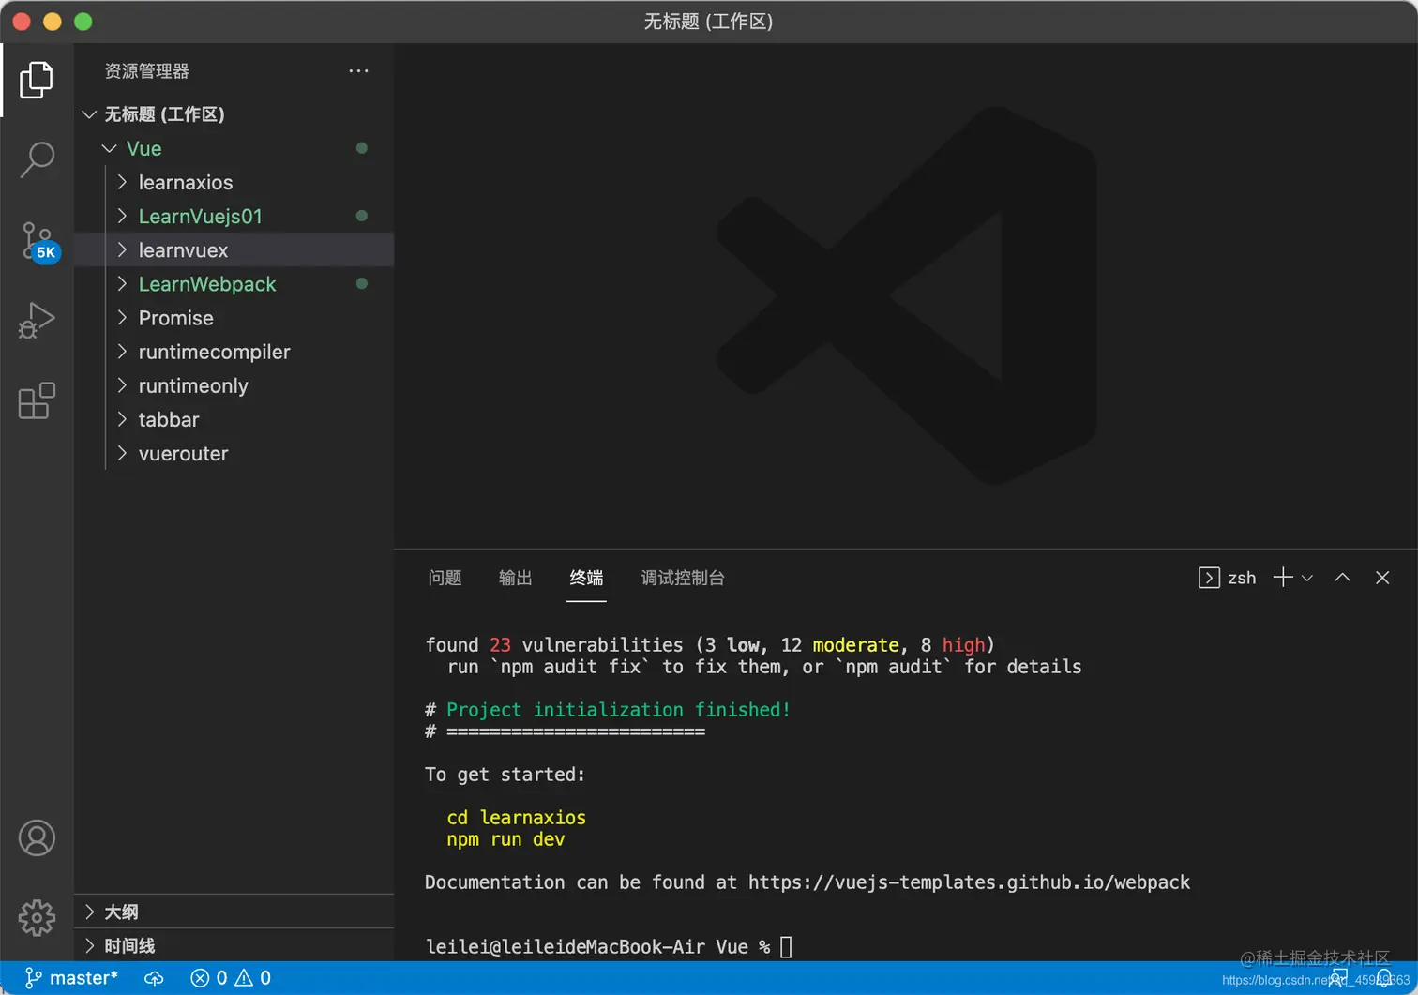1418x995 pixels.
Task: Open the Run and Debug view
Action: (37, 320)
